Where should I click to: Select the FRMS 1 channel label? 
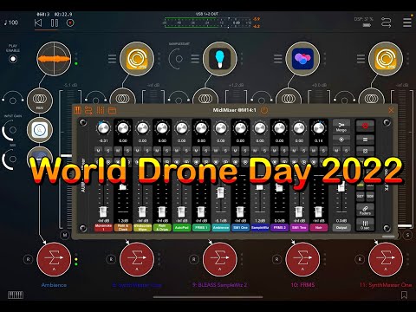201,228
